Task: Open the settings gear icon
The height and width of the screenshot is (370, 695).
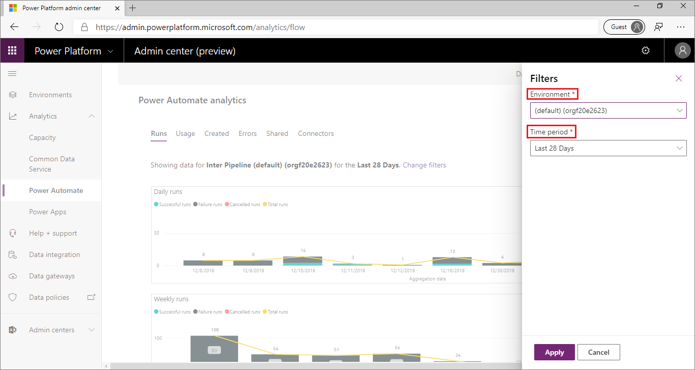Action: [x=646, y=50]
